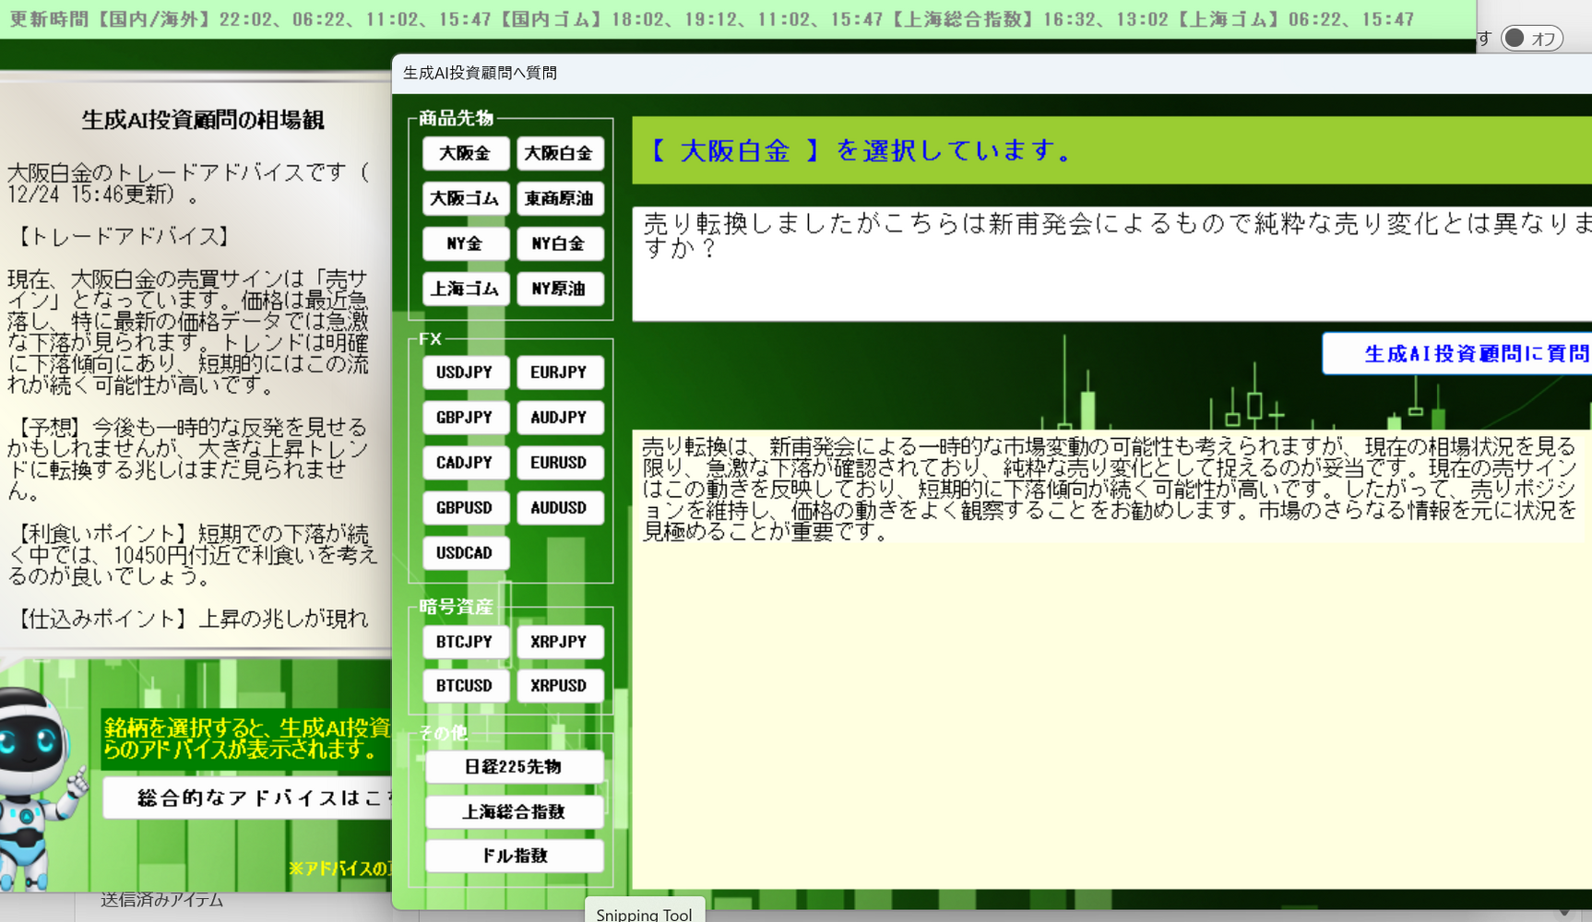
Task: Choose AUDJPY in the FX group
Action: (559, 418)
